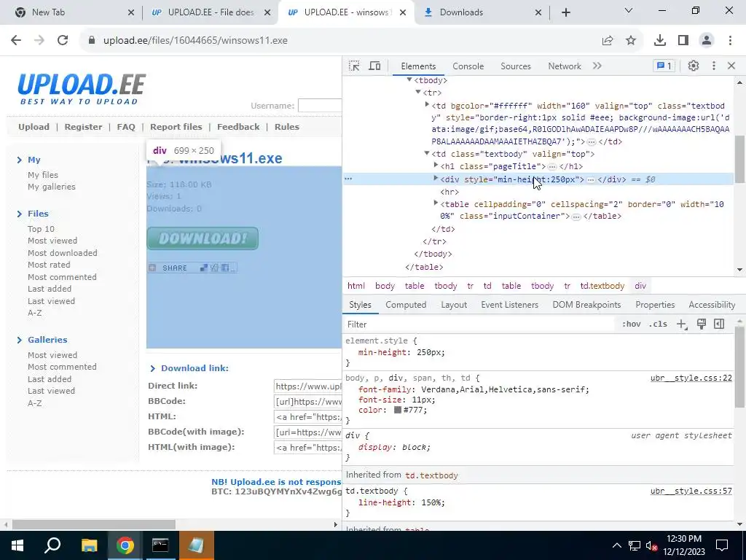Open the ubr__style.css:22 source link
The image size is (746, 560).
691,378
